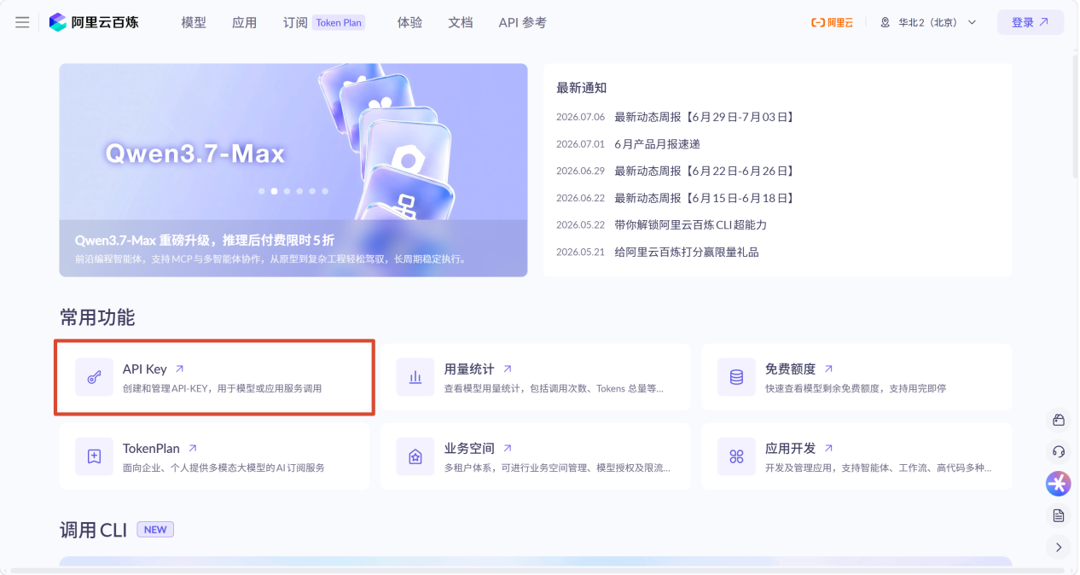Open the 订阅 menu item
Screen dimensions: 1080x575
(295, 22)
